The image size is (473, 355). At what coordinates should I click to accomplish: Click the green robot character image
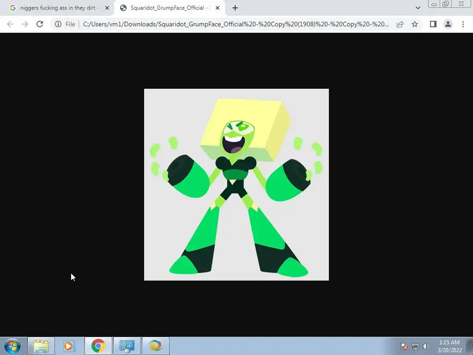[x=236, y=184]
